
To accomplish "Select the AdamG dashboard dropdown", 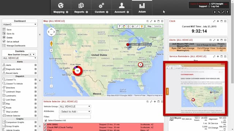I will [19, 24].
